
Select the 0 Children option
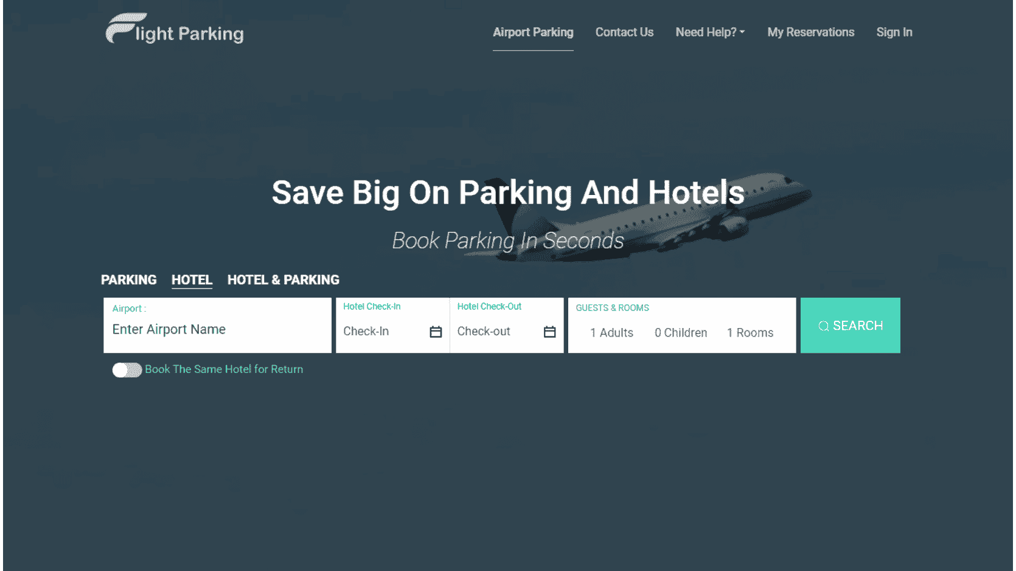(681, 333)
